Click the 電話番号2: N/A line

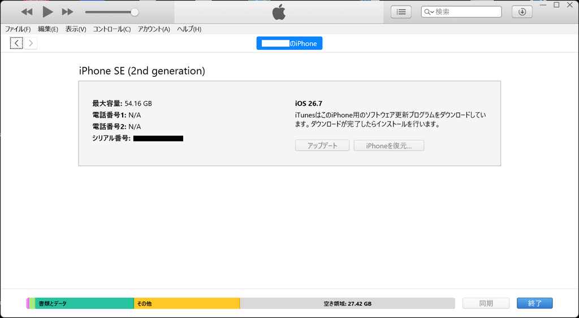coord(116,127)
